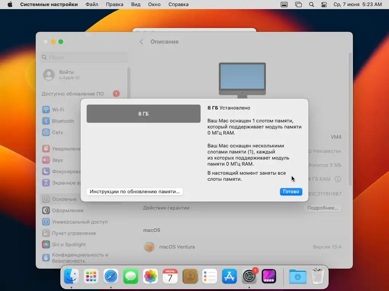Screen dimensions: 389x291
Task: Click the date and time in menu bar
Action: [x=357, y=5]
